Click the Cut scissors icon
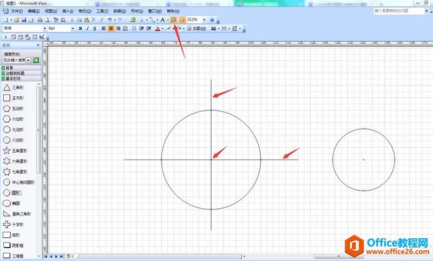This screenshot has width=433, height=261. click(72, 20)
